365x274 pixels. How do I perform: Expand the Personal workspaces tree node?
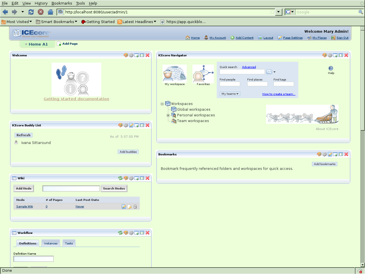pyautogui.click(x=168, y=115)
